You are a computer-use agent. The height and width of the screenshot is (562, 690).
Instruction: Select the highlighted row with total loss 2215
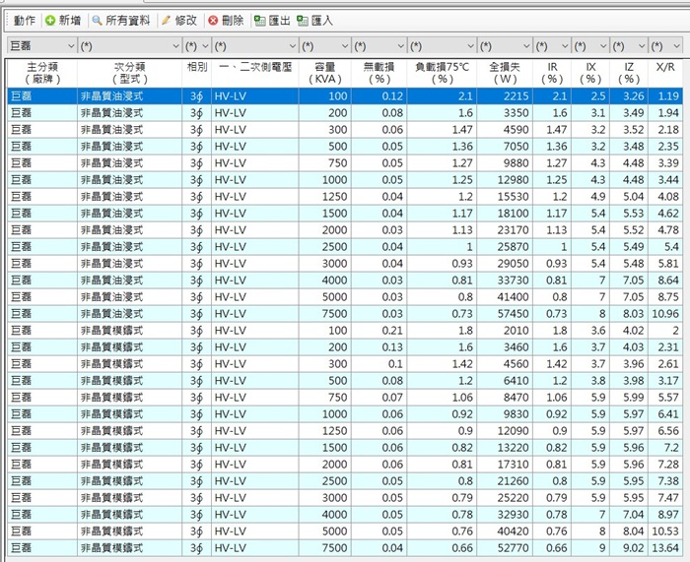point(345,96)
